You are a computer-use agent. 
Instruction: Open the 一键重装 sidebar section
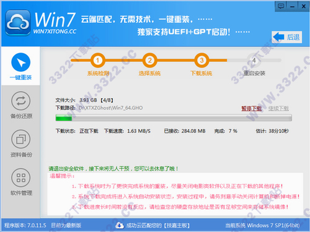pos(20,66)
